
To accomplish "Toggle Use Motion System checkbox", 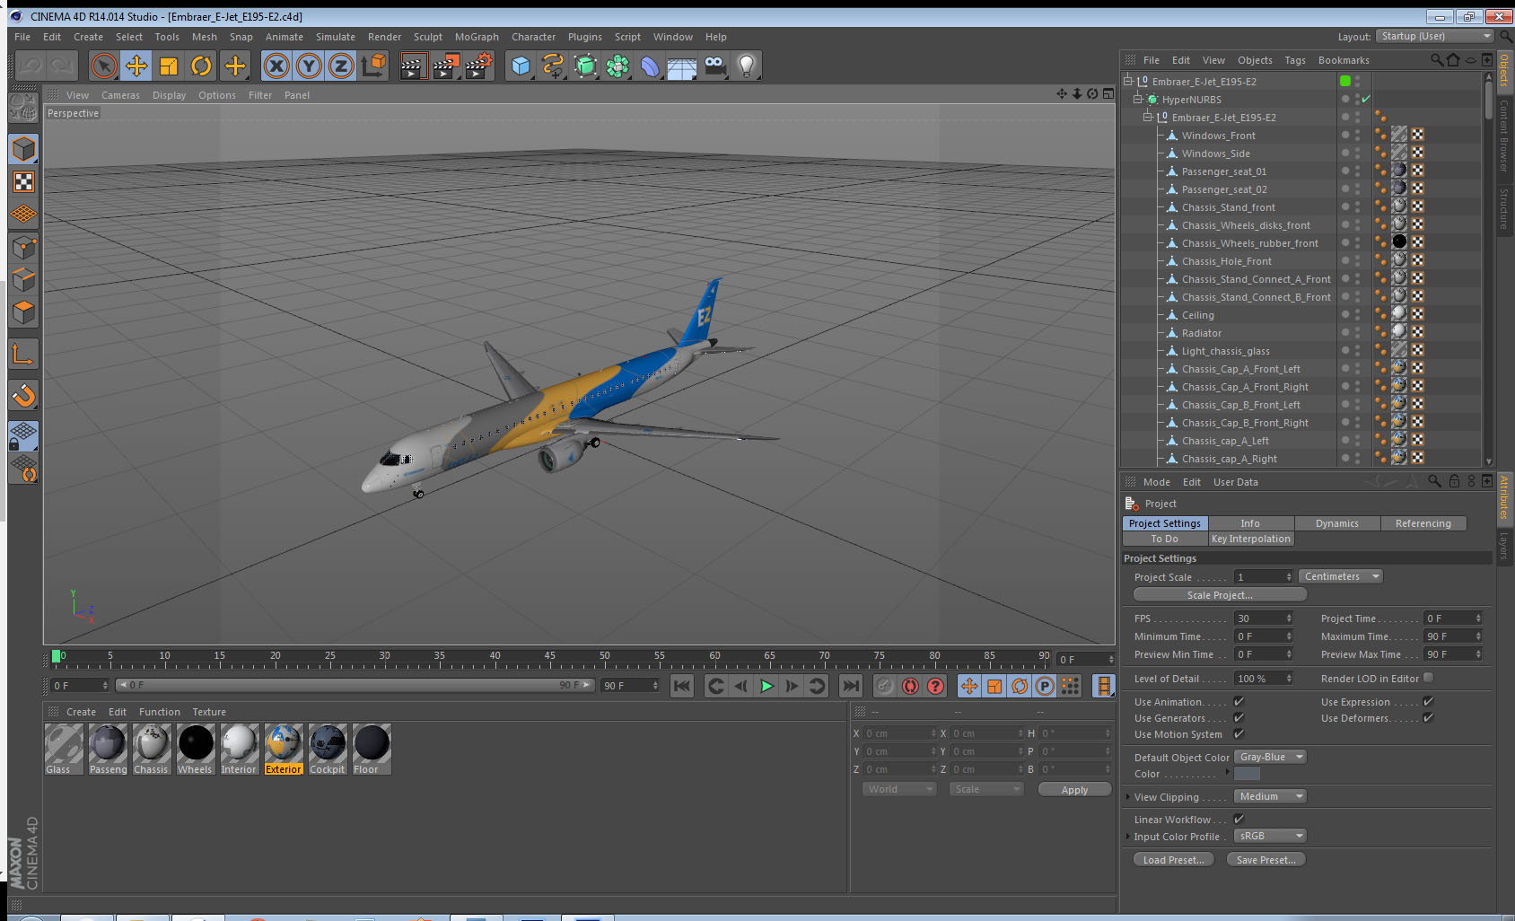I will pos(1239,733).
